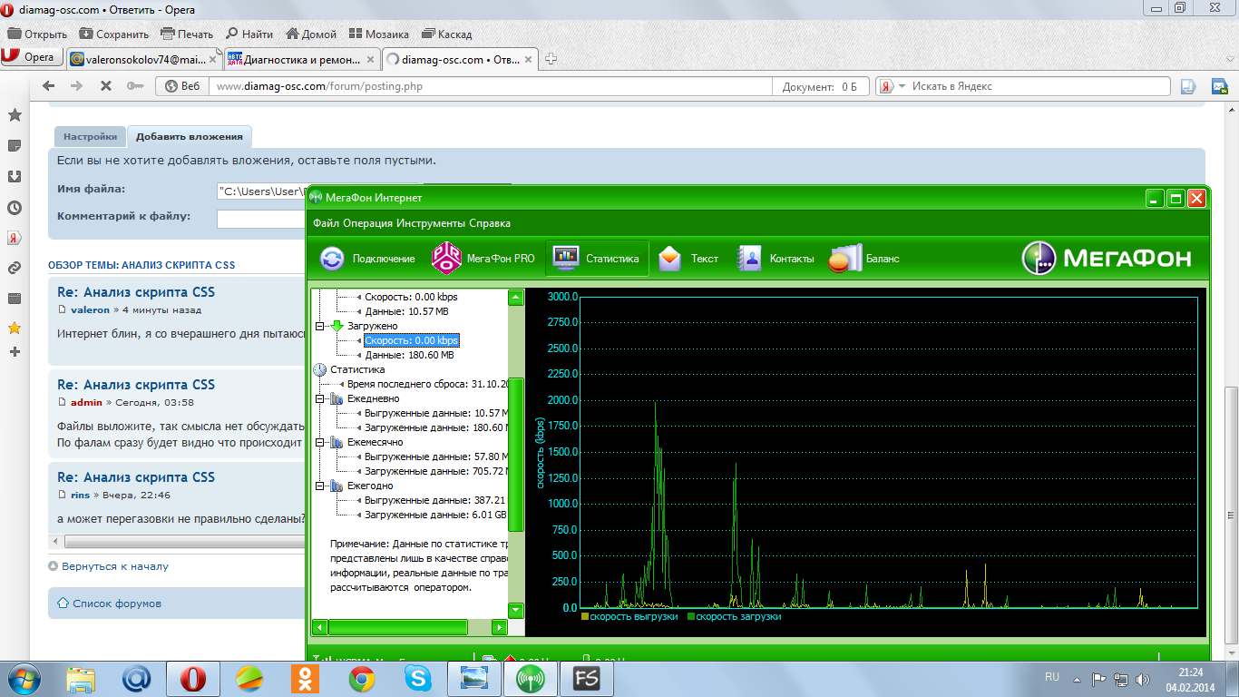
Task: Stop loading the page in Opera
Action: coord(106,86)
